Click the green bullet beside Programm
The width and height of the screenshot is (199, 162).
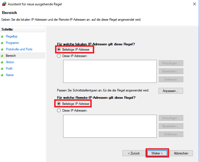tap(3, 43)
